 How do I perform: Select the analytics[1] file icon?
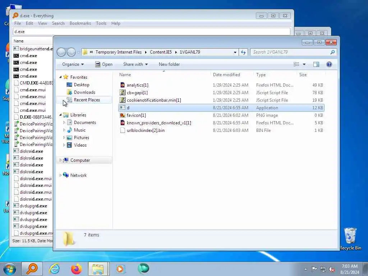click(x=123, y=85)
